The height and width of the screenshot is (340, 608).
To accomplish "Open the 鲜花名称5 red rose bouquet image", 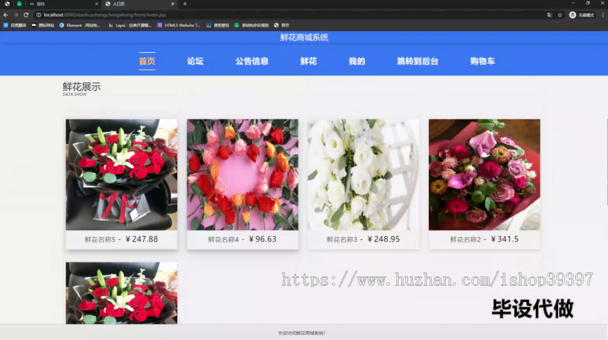I will click(122, 174).
